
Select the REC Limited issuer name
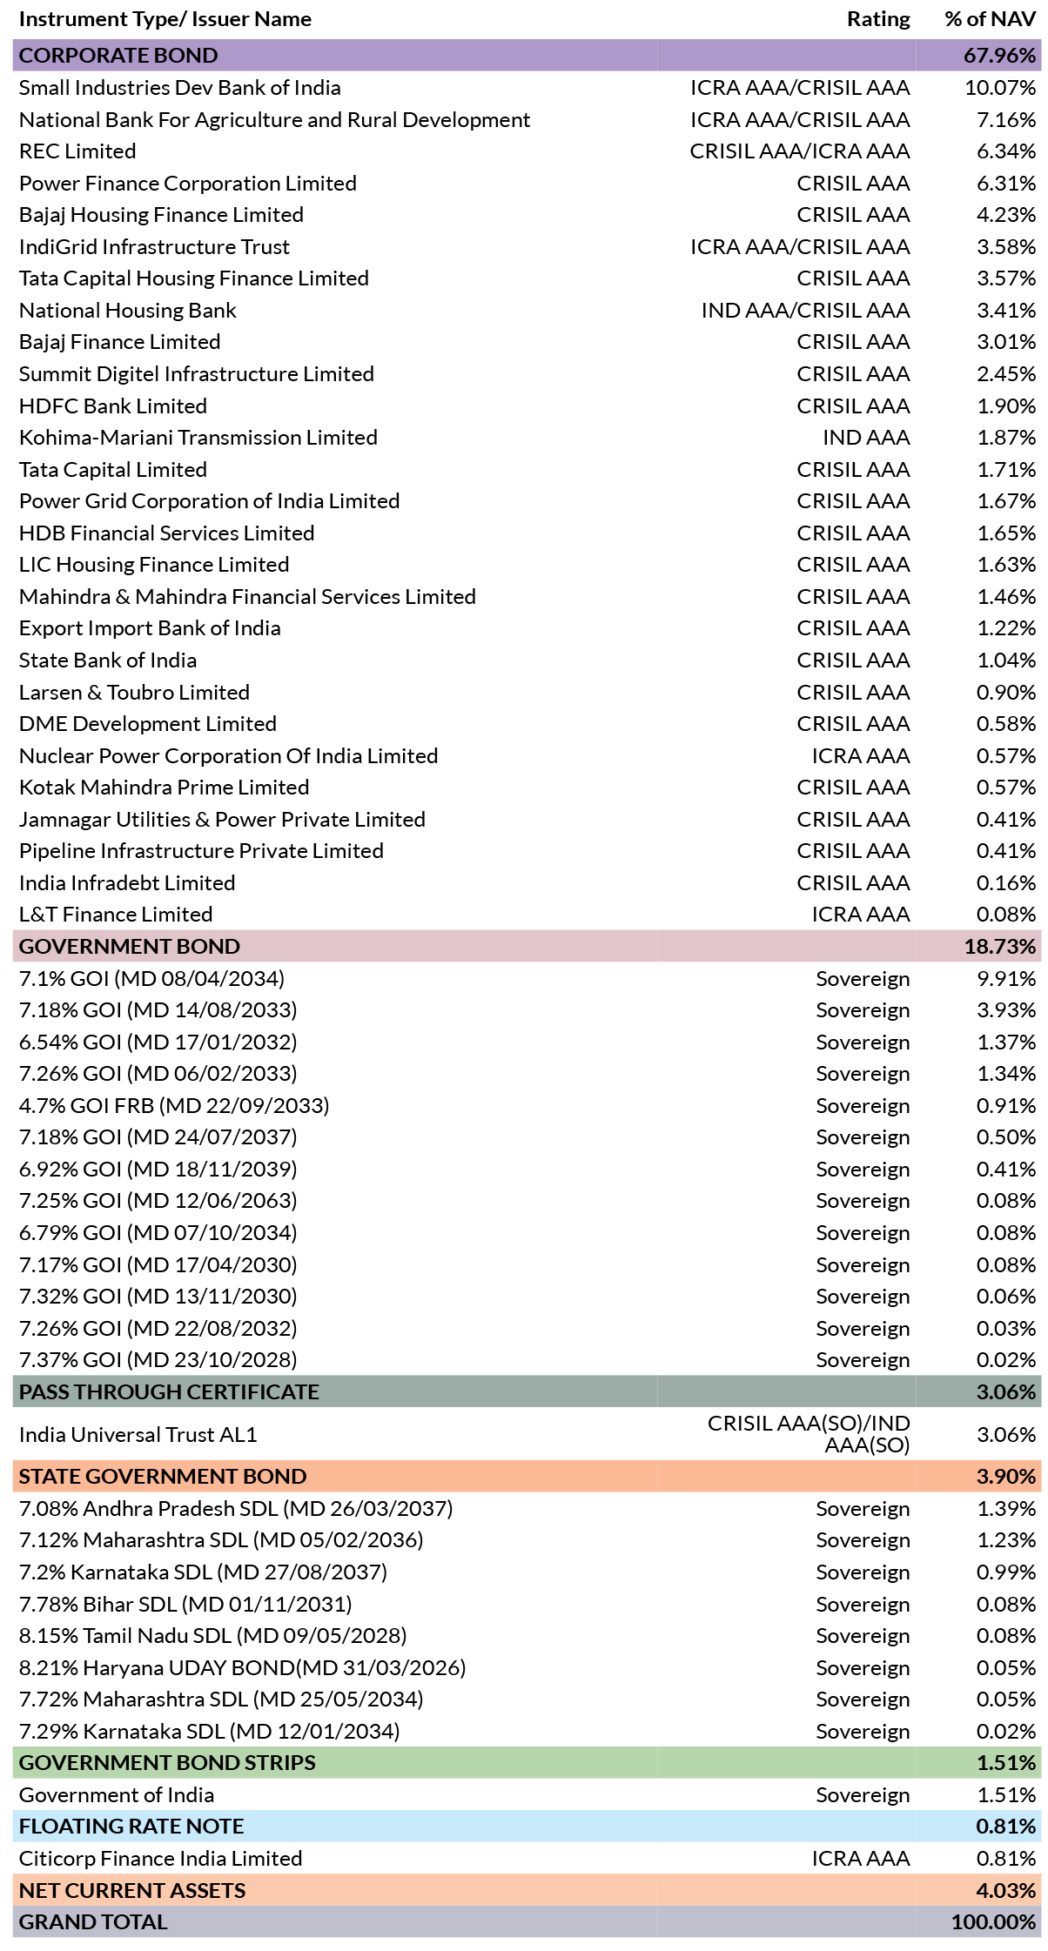point(77,151)
